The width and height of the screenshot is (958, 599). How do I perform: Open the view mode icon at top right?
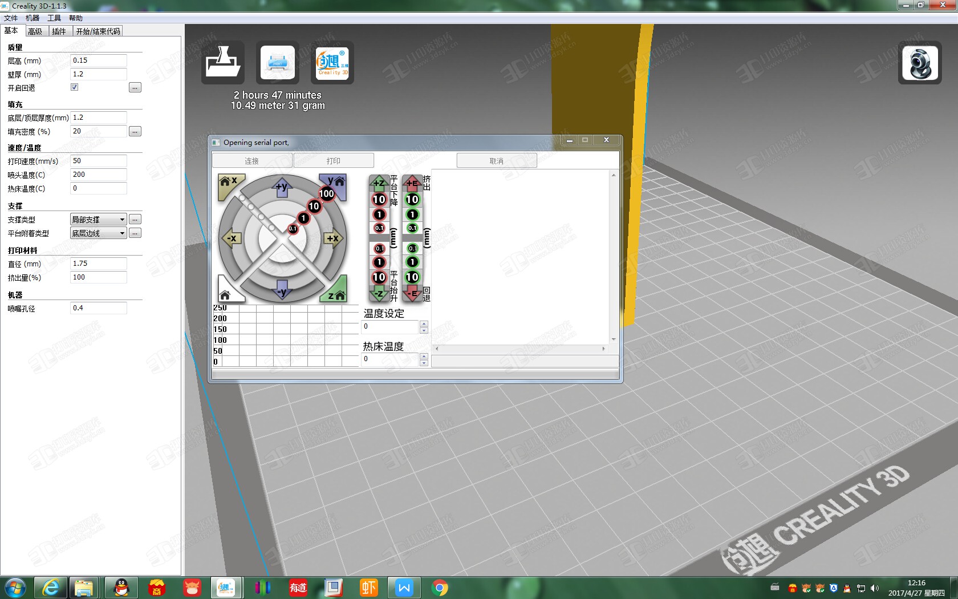point(920,62)
